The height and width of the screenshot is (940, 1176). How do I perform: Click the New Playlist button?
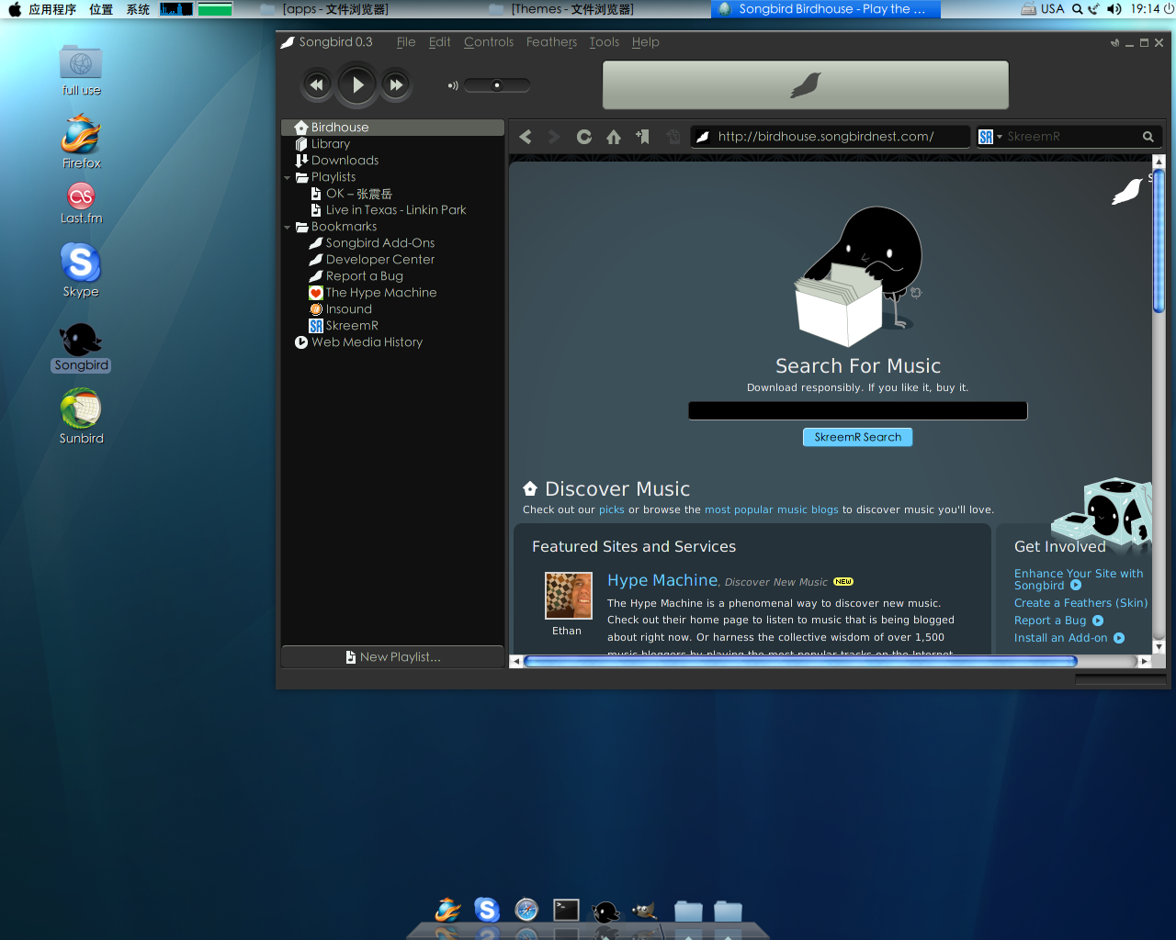click(x=393, y=657)
